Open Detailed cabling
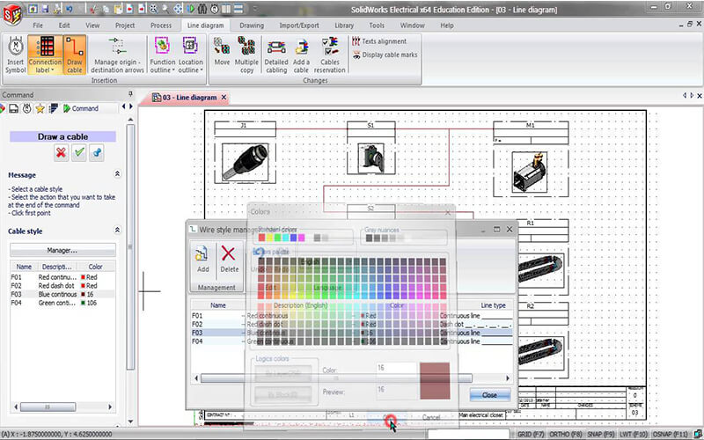The width and height of the screenshot is (704, 440). [x=275, y=55]
